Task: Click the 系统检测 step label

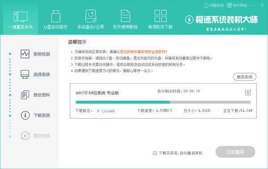Action: click(42, 54)
